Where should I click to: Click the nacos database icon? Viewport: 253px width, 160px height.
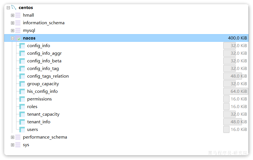(x=18, y=38)
